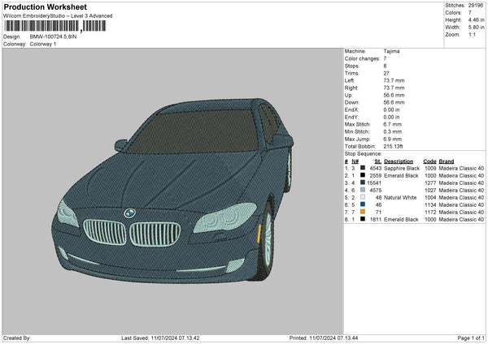Click the Brand column header

447,161
